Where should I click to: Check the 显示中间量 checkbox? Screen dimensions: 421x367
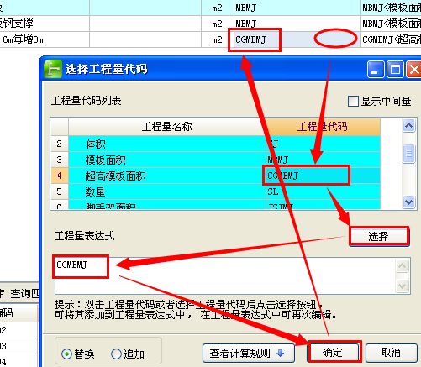353,102
